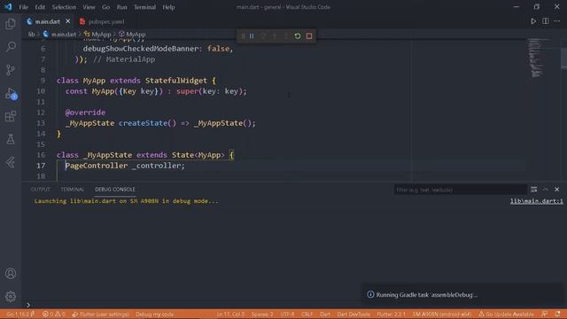Open the Accounts menu icon
The width and height of the screenshot is (567, 319).
tap(11, 274)
